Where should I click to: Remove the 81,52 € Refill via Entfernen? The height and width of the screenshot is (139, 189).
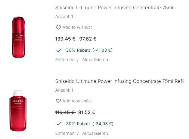tap(65, 133)
